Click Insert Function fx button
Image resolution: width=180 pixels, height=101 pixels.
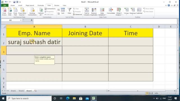(31, 20)
